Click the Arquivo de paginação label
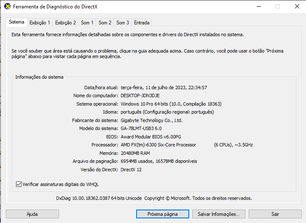Viewport: 306px width, 223px height. [x=95, y=161]
